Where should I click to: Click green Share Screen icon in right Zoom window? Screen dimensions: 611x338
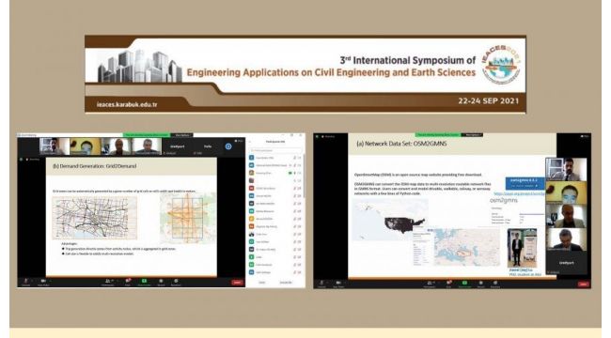click(464, 283)
